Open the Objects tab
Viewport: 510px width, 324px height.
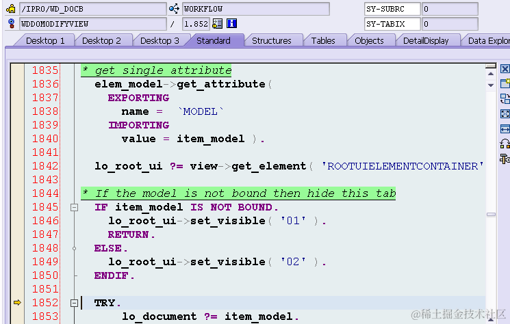tap(369, 40)
